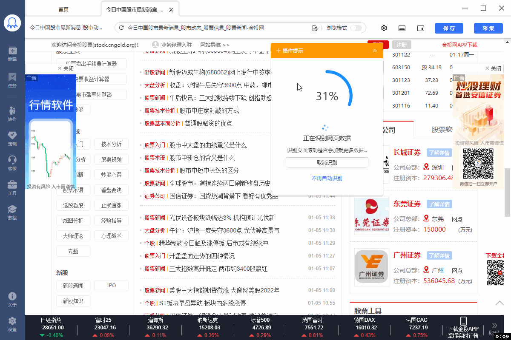Open 大师理论 category link
The height and width of the screenshot is (340, 511).
click(x=73, y=236)
